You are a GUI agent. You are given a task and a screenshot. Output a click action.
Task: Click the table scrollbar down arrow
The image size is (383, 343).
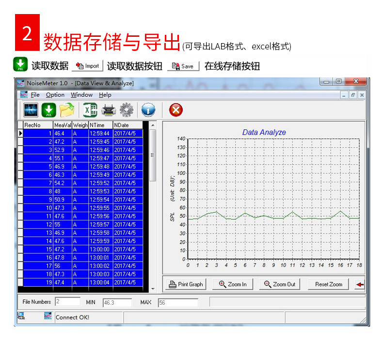coord(153,289)
